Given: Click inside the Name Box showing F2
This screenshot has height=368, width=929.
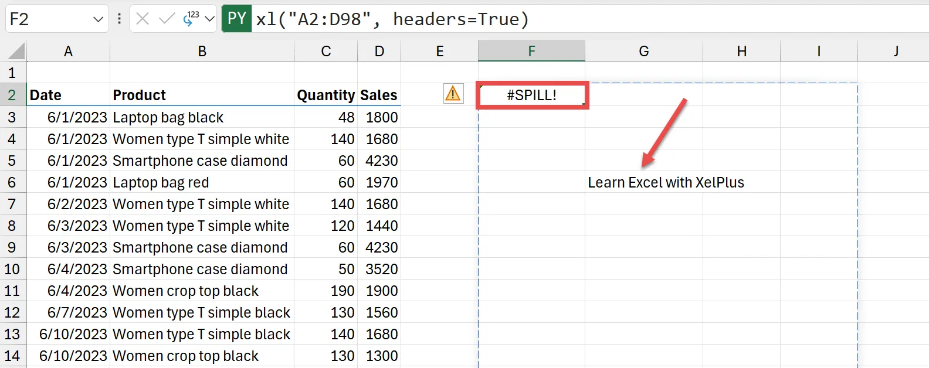Looking at the screenshot, I should (x=47, y=19).
